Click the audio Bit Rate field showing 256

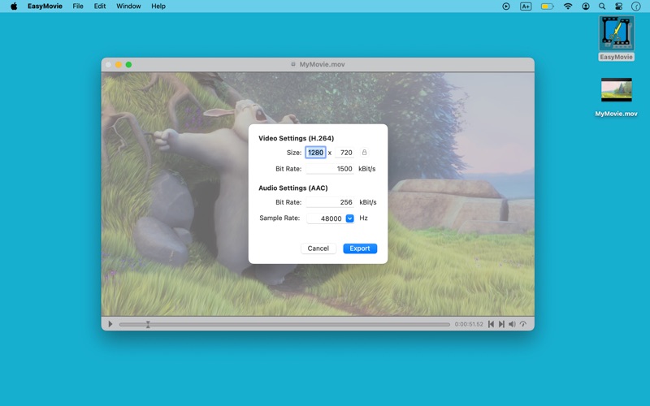pos(330,202)
